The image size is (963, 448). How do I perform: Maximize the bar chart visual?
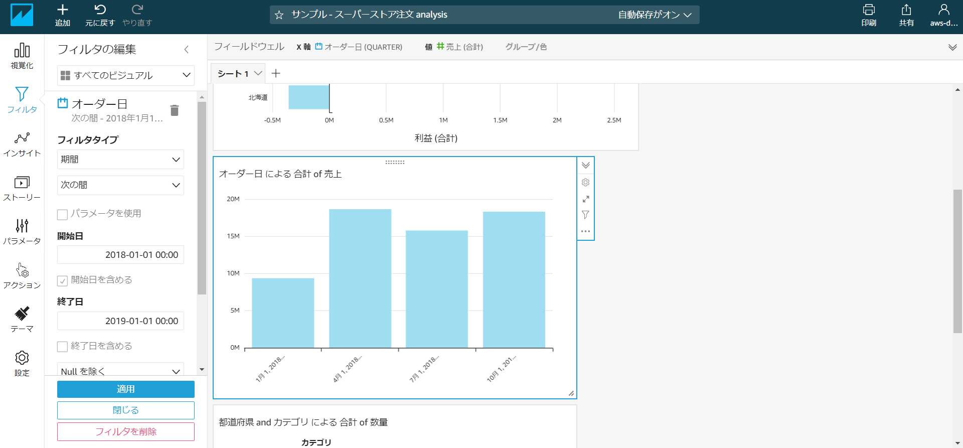pos(585,199)
